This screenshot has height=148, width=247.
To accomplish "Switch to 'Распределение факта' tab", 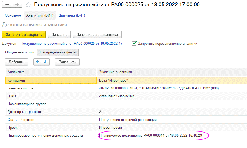I will 58,52.
